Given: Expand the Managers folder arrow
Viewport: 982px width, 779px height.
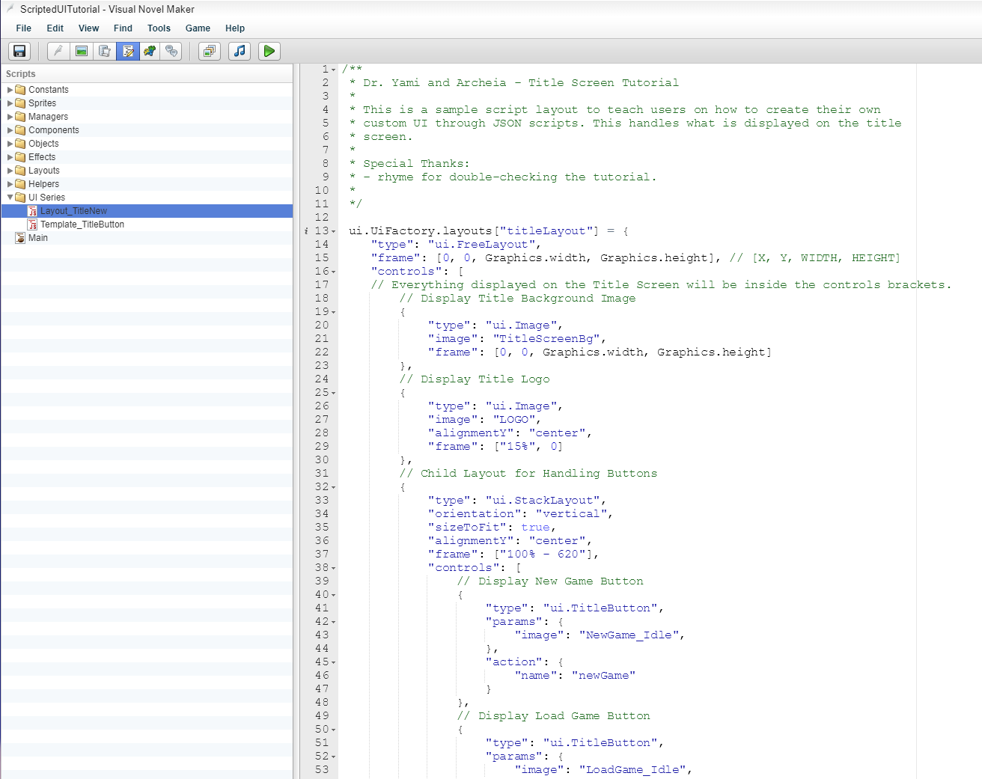Looking at the screenshot, I should 10,117.
